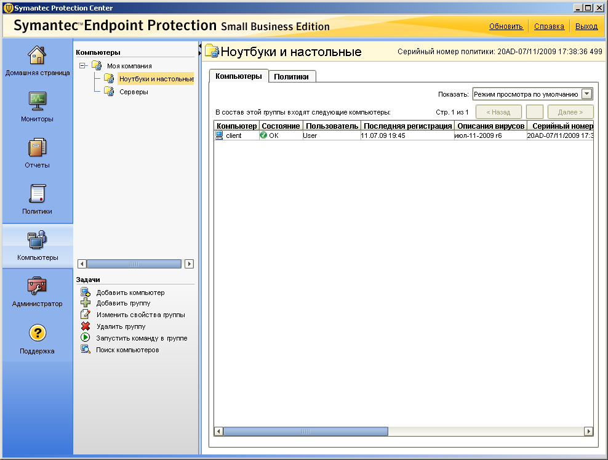Screen dimensions: 608x460
Task: Sort by the Состояние column header
Action: pos(280,126)
